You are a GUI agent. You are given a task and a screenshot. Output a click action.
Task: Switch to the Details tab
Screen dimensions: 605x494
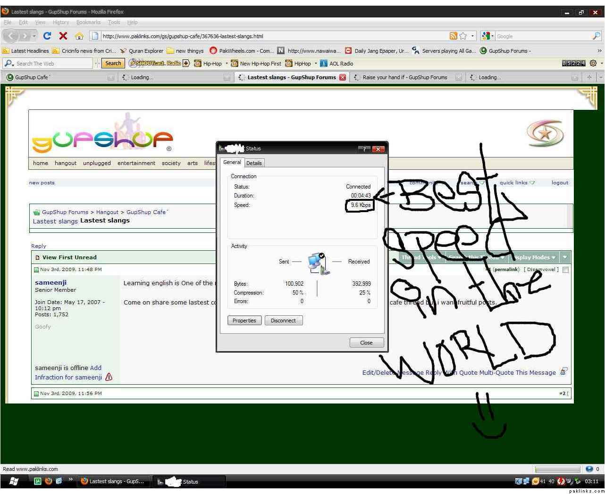pyautogui.click(x=254, y=163)
